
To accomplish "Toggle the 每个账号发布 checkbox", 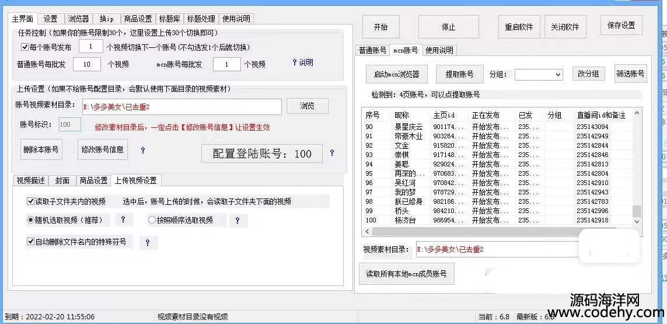I will [x=25, y=47].
